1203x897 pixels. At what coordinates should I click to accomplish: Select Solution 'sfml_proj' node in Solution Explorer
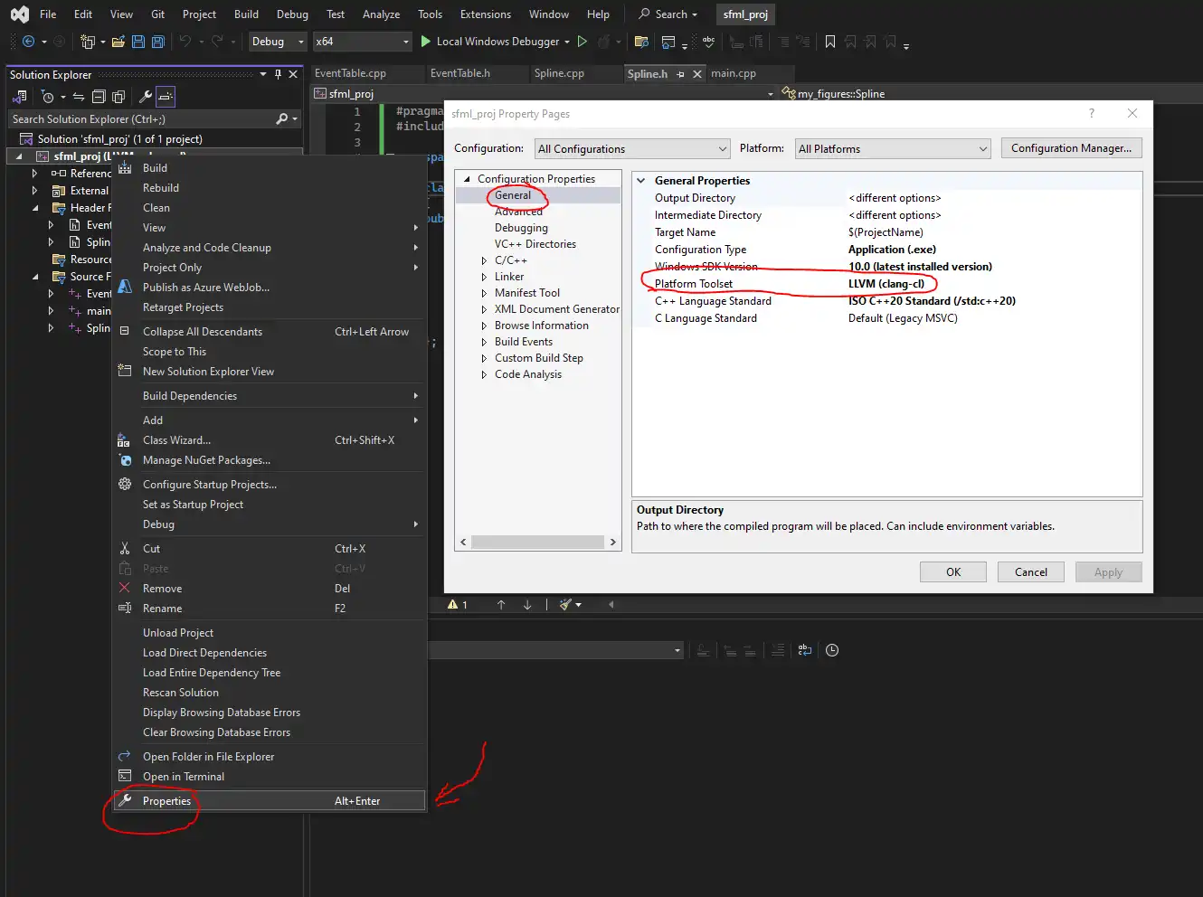(x=119, y=139)
